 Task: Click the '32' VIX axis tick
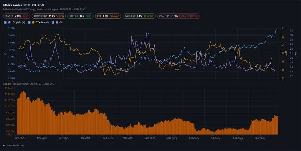[x=291, y=30]
